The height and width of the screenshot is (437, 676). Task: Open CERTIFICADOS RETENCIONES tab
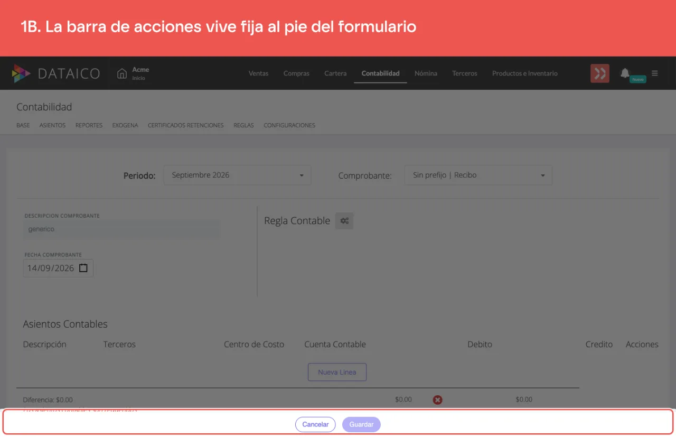[185, 125]
